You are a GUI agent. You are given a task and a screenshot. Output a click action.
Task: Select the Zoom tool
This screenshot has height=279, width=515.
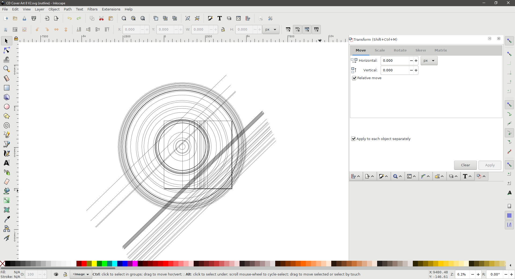click(6, 69)
